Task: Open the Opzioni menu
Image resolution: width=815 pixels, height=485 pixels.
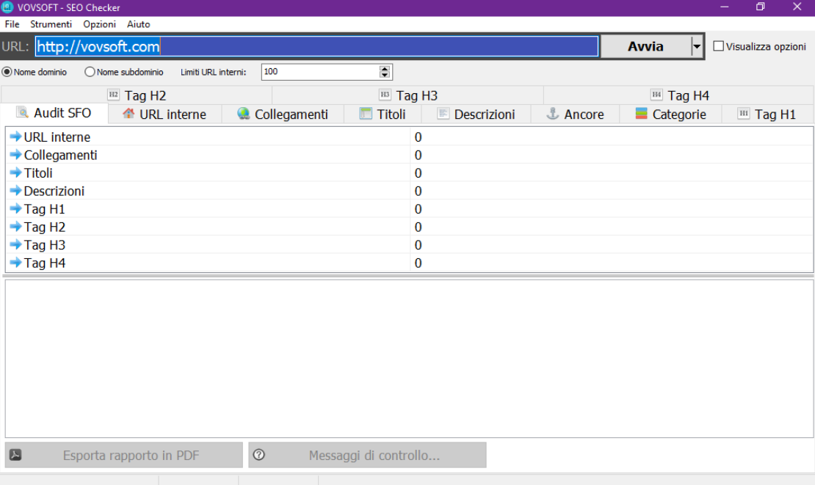Action: point(99,24)
